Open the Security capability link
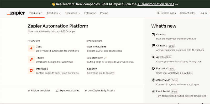The width and height of the screenshot is (210, 104). tap(92, 69)
